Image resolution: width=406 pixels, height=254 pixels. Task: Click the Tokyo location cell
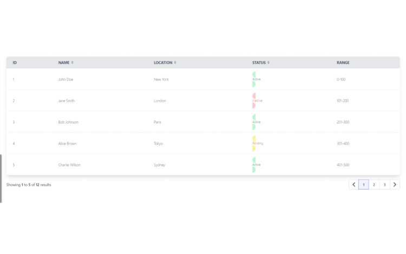coord(158,144)
